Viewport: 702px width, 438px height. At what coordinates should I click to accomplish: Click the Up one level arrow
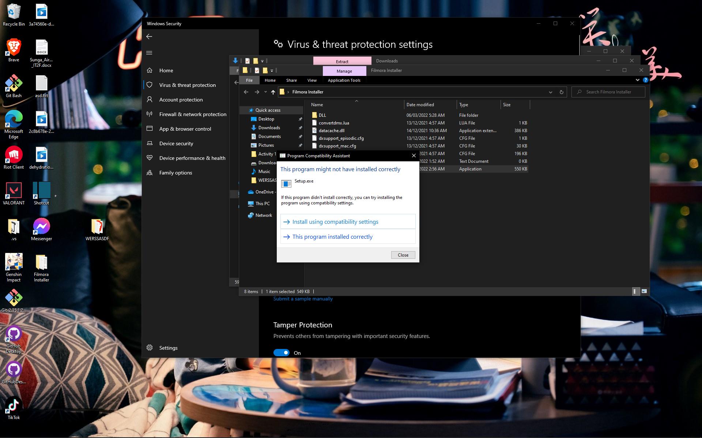point(273,92)
